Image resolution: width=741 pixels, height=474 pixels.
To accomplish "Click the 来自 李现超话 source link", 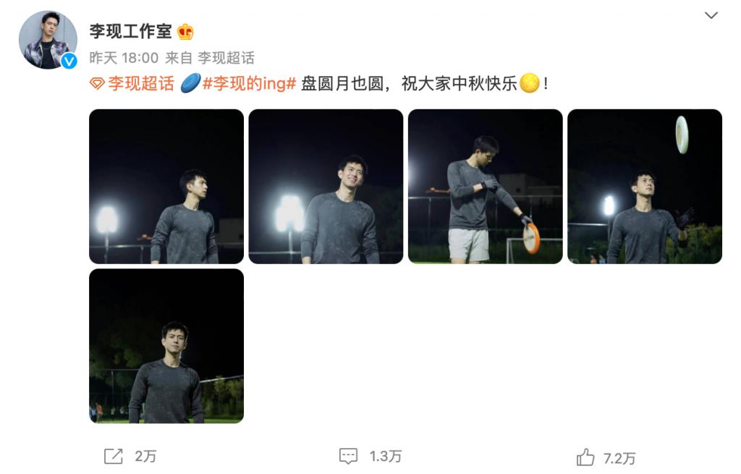I will tap(210, 58).
